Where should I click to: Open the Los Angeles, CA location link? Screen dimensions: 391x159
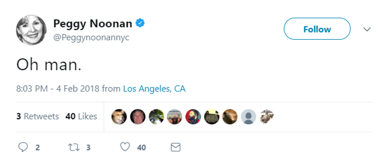click(x=154, y=89)
